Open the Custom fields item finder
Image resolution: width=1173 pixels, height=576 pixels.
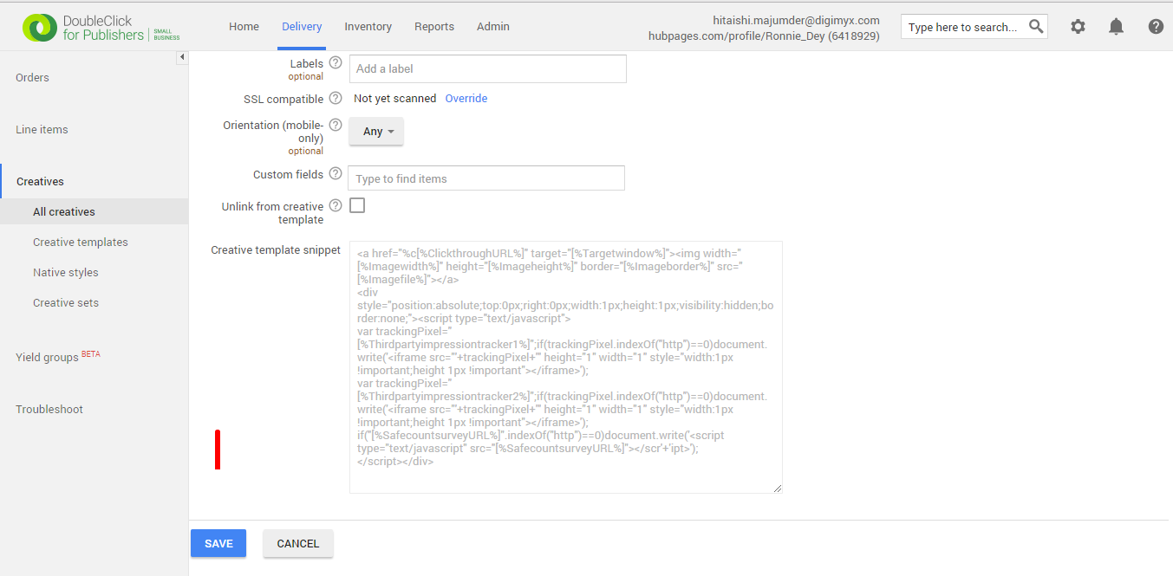486,178
